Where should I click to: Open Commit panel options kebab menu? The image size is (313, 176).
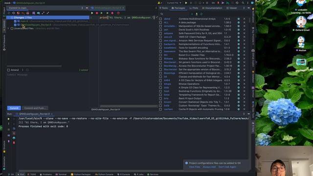coord(82,8)
